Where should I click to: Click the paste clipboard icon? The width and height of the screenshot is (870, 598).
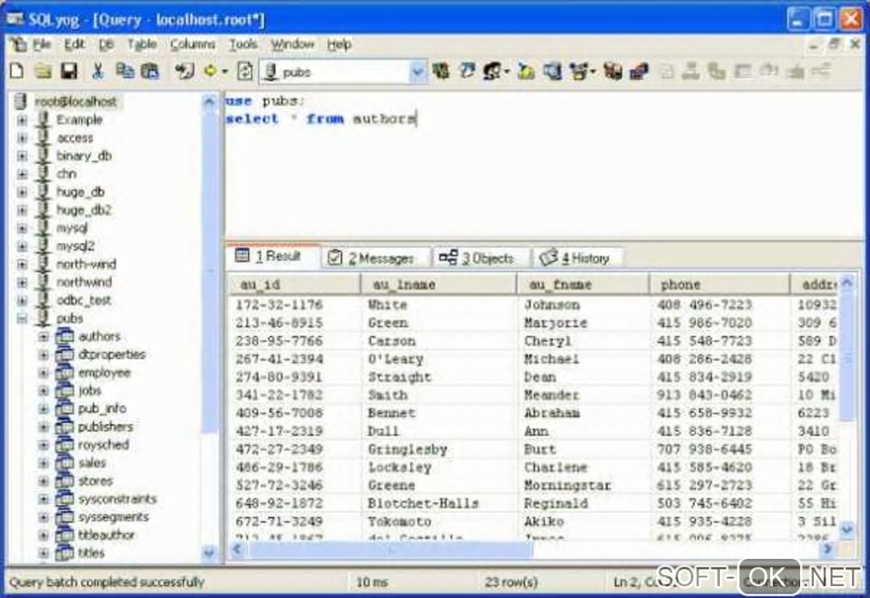click(x=149, y=71)
